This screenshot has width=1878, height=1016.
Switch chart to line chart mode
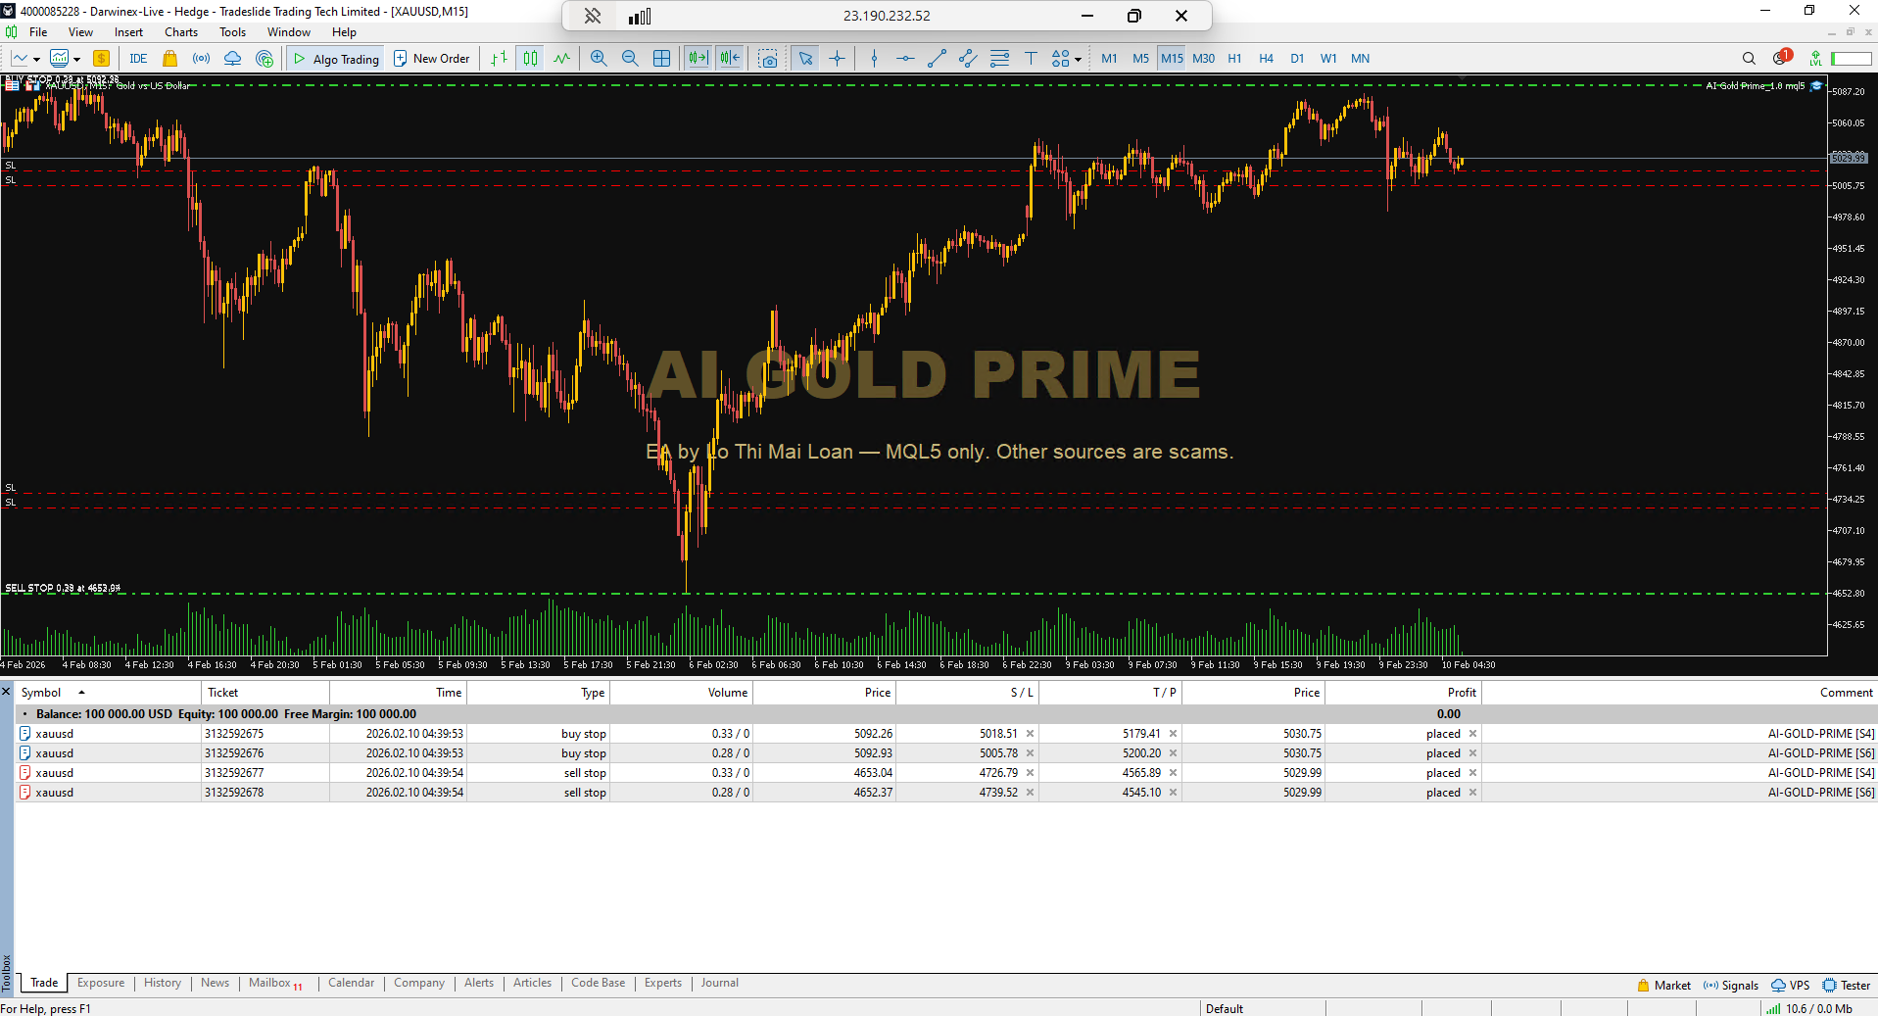[561, 59]
